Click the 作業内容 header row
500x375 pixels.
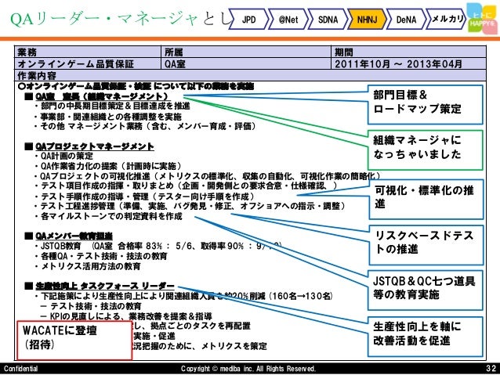click(x=250, y=75)
